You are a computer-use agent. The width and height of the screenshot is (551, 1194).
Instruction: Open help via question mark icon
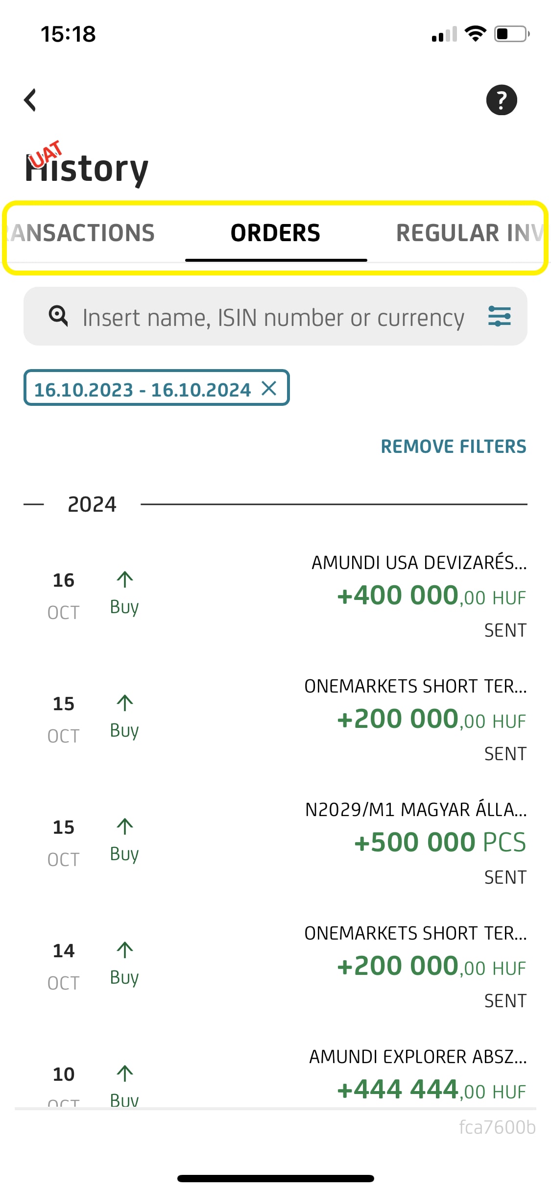[x=501, y=100]
